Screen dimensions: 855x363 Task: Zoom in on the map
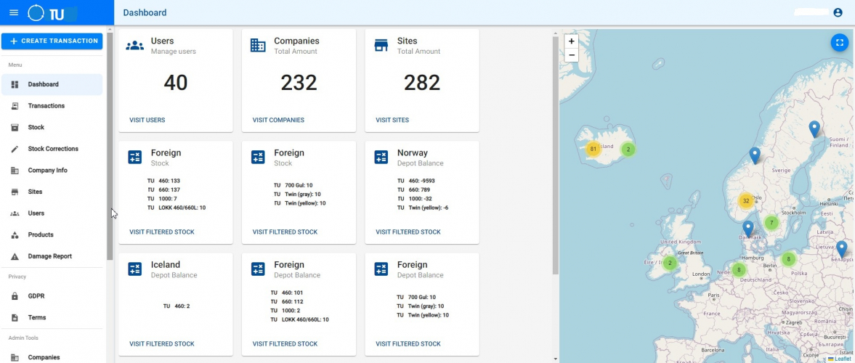pos(572,41)
